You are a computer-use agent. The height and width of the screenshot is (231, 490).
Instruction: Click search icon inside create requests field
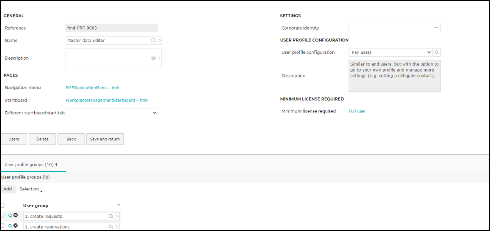click(x=111, y=216)
